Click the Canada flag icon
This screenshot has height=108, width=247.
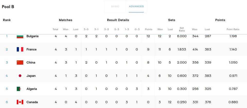pos(20,102)
